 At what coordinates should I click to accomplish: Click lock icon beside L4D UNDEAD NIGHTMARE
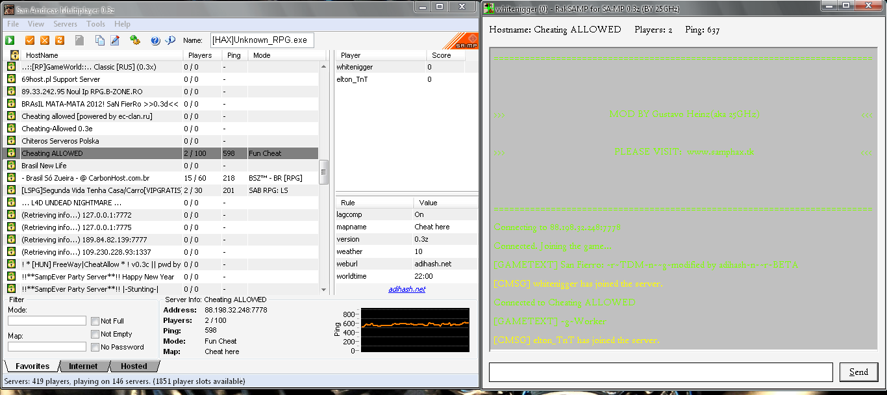[11, 203]
